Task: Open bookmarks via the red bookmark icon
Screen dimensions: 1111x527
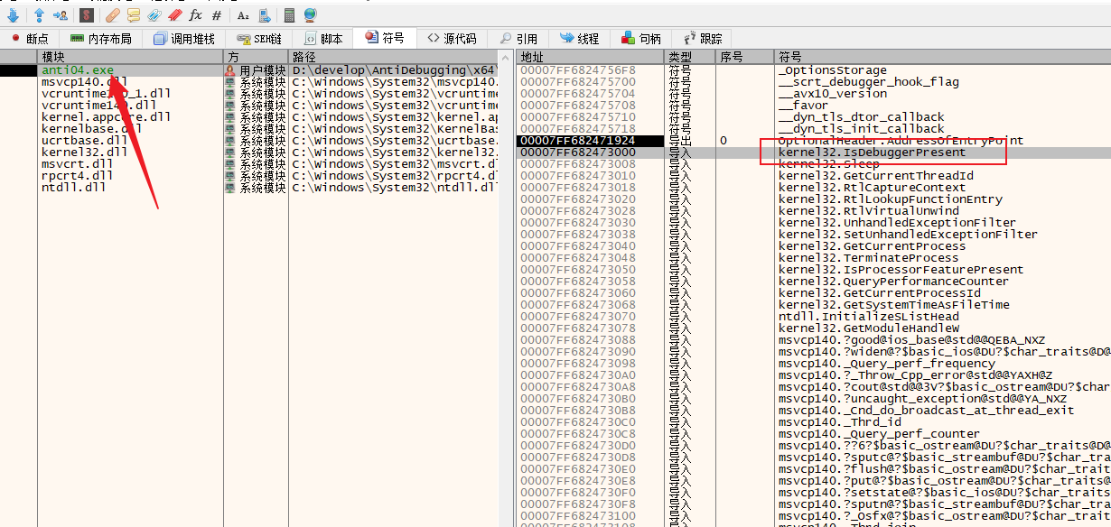Action: pos(175,15)
